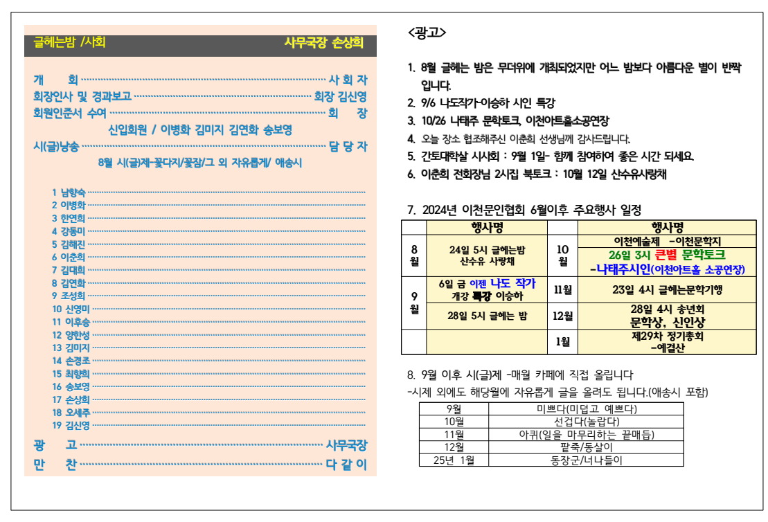This screenshot has height=522, width=768.
Task: Click reader list row '8 김연화'
Action: click(x=208, y=283)
